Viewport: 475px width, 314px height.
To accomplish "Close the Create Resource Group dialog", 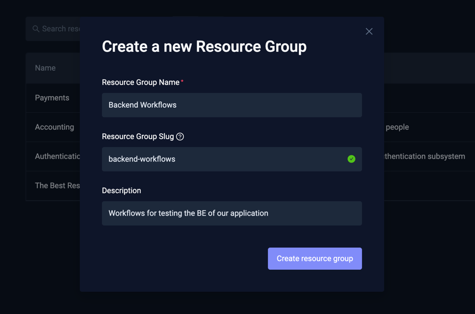I will [369, 32].
